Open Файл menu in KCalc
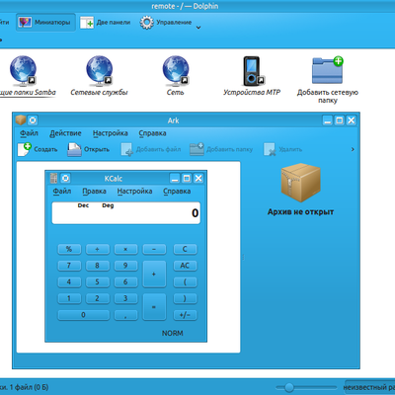395x395 pixels. (x=62, y=192)
